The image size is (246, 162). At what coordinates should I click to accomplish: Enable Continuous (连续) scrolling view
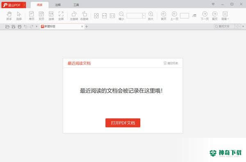[x=51, y=16]
